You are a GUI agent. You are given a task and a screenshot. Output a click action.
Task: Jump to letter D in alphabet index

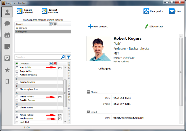click(x=69, y=70)
